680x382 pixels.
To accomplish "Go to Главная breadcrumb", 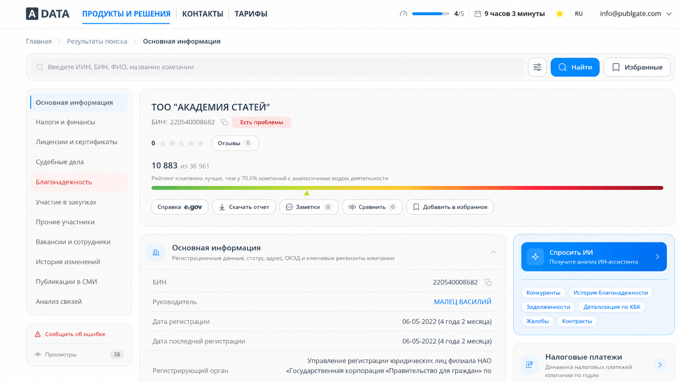I will pos(39,41).
